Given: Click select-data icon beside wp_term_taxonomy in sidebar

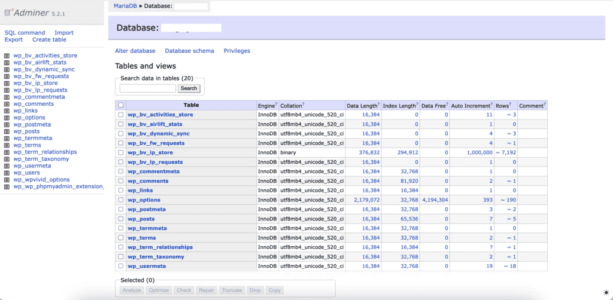Looking at the screenshot, I should (7, 159).
